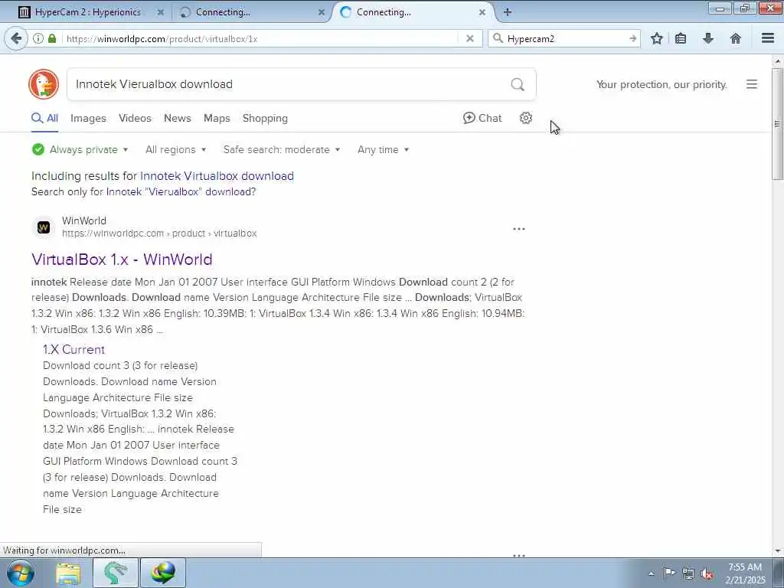Click the Action Center flag icon

point(668,573)
